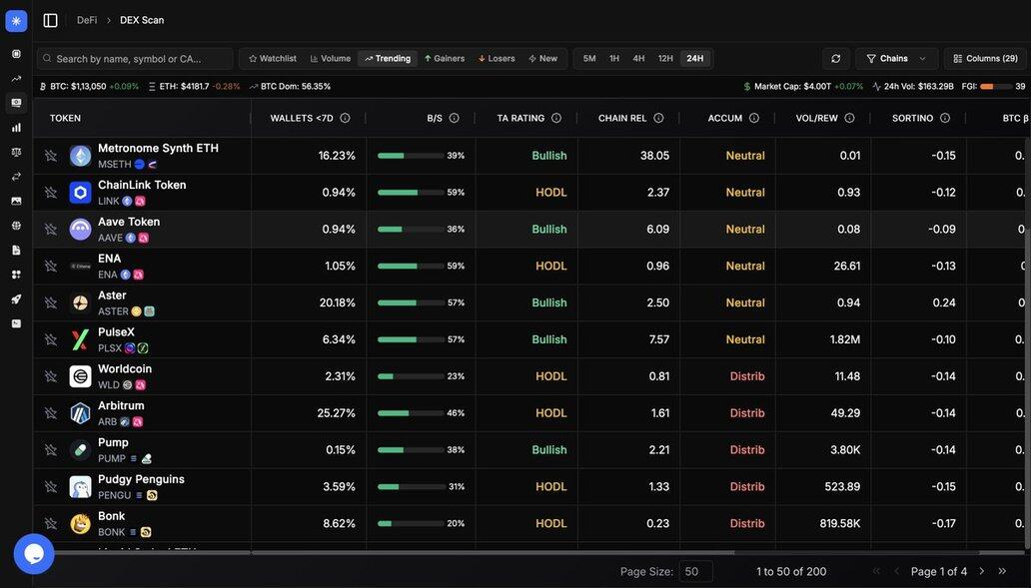Click the Bonk B/S ratio bar
The width and height of the screenshot is (1031, 588).
click(411, 524)
